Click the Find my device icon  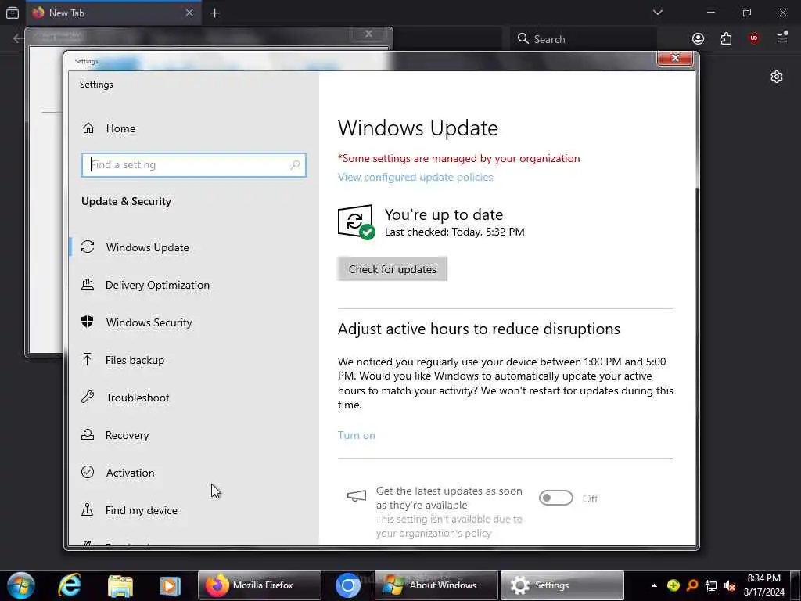point(88,509)
